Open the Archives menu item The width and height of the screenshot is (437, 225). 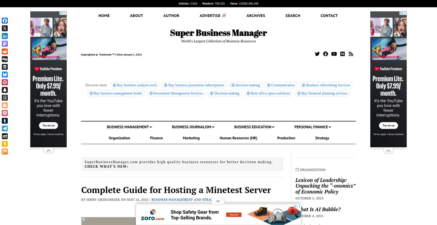256,16
